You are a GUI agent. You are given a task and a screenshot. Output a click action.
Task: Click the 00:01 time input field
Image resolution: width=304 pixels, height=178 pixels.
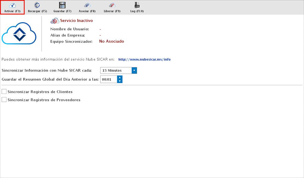click(108, 79)
